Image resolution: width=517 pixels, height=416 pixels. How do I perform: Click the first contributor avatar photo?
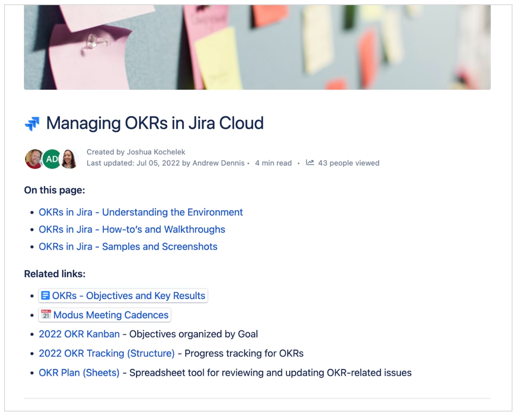[34, 159]
